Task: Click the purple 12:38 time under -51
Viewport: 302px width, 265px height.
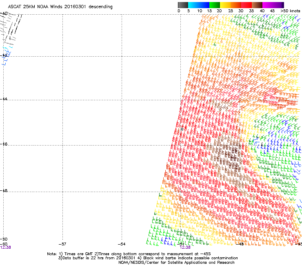Action: [185, 247]
